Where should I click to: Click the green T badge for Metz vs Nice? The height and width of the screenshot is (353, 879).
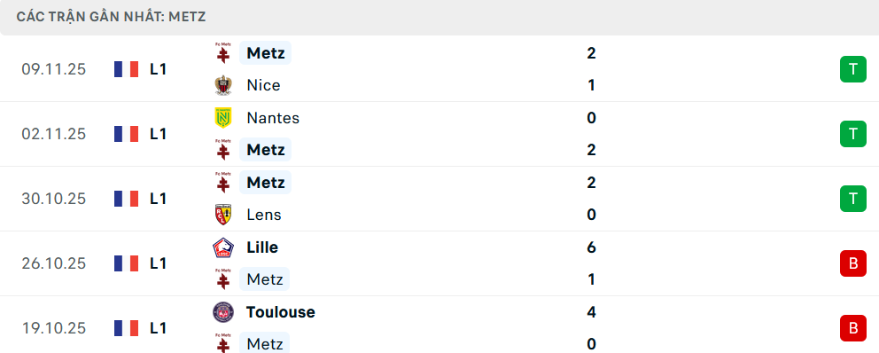852,69
